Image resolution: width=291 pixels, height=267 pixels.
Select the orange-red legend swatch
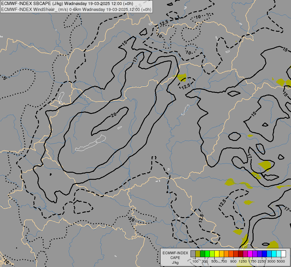pos(231,254)
